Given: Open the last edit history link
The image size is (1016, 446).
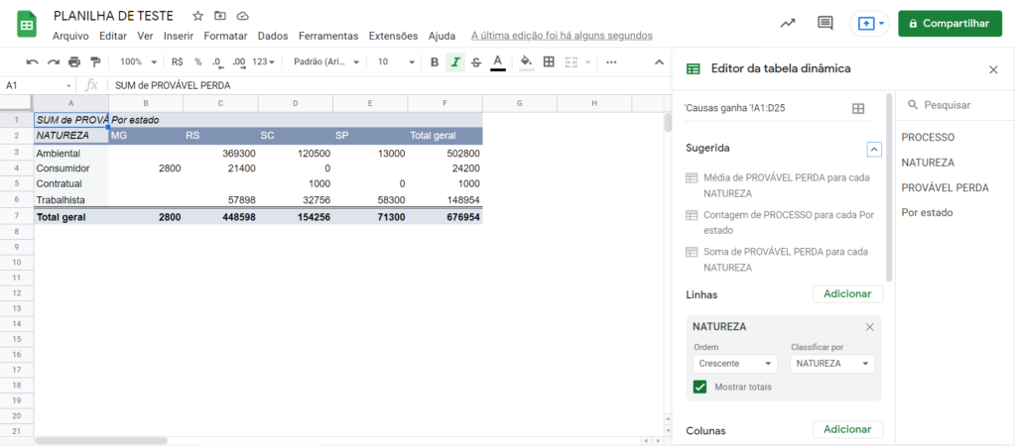Looking at the screenshot, I should (562, 36).
